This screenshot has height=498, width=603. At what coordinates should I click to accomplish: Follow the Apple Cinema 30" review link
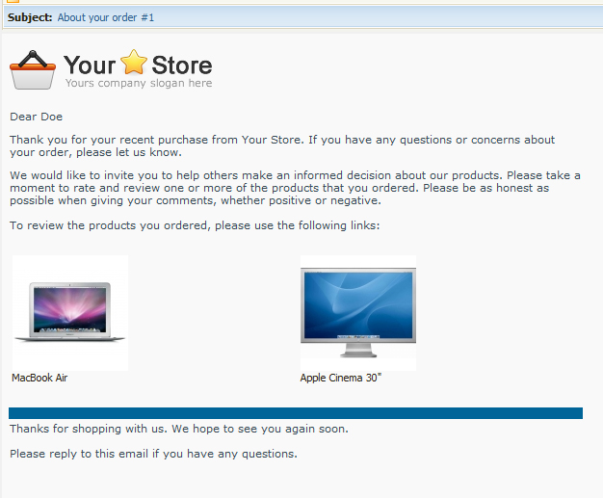[x=341, y=378]
